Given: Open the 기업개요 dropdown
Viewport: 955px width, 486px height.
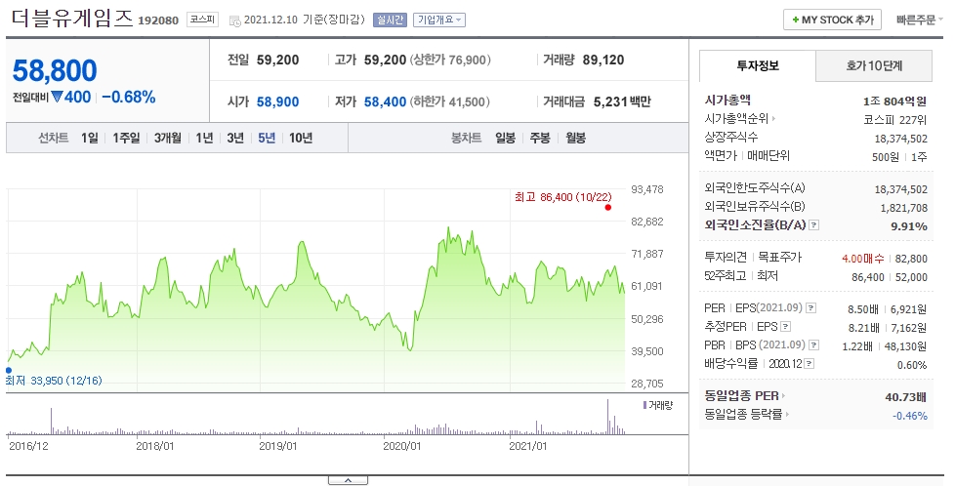Looking at the screenshot, I should pos(439,20).
